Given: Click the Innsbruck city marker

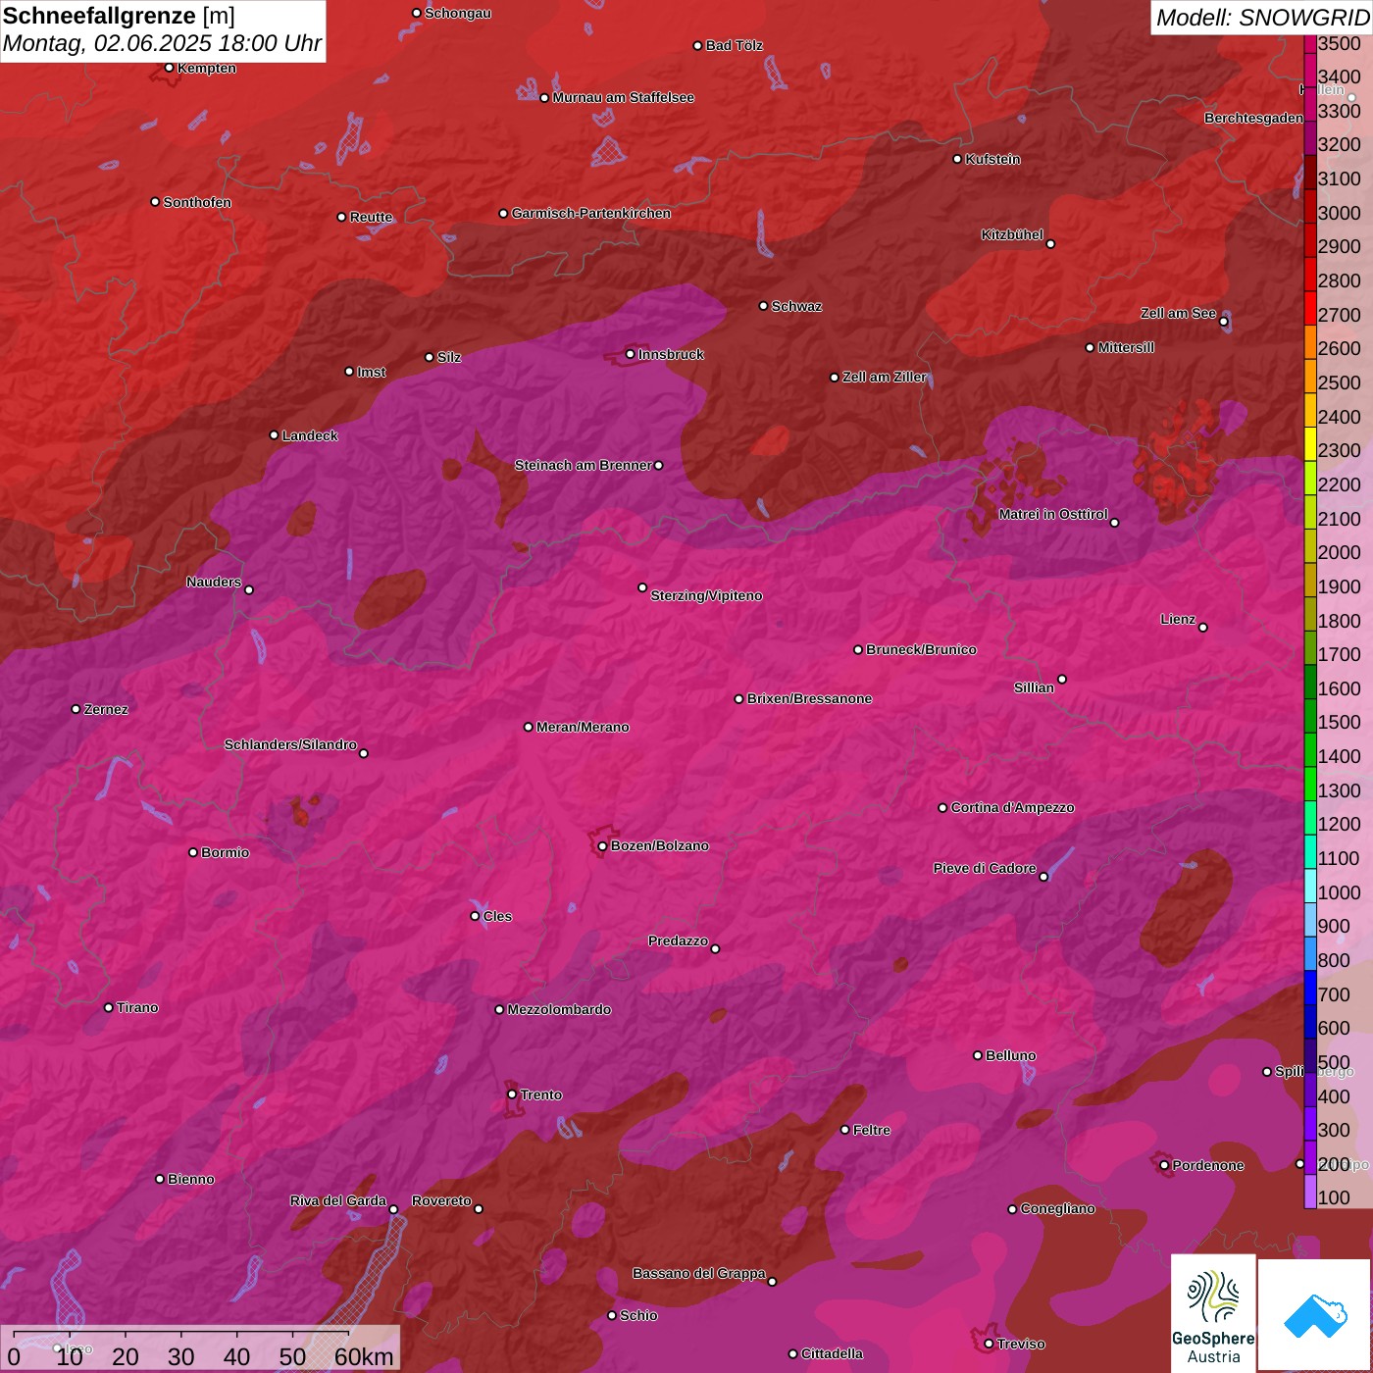Looking at the screenshot, I should coord(631,354).
